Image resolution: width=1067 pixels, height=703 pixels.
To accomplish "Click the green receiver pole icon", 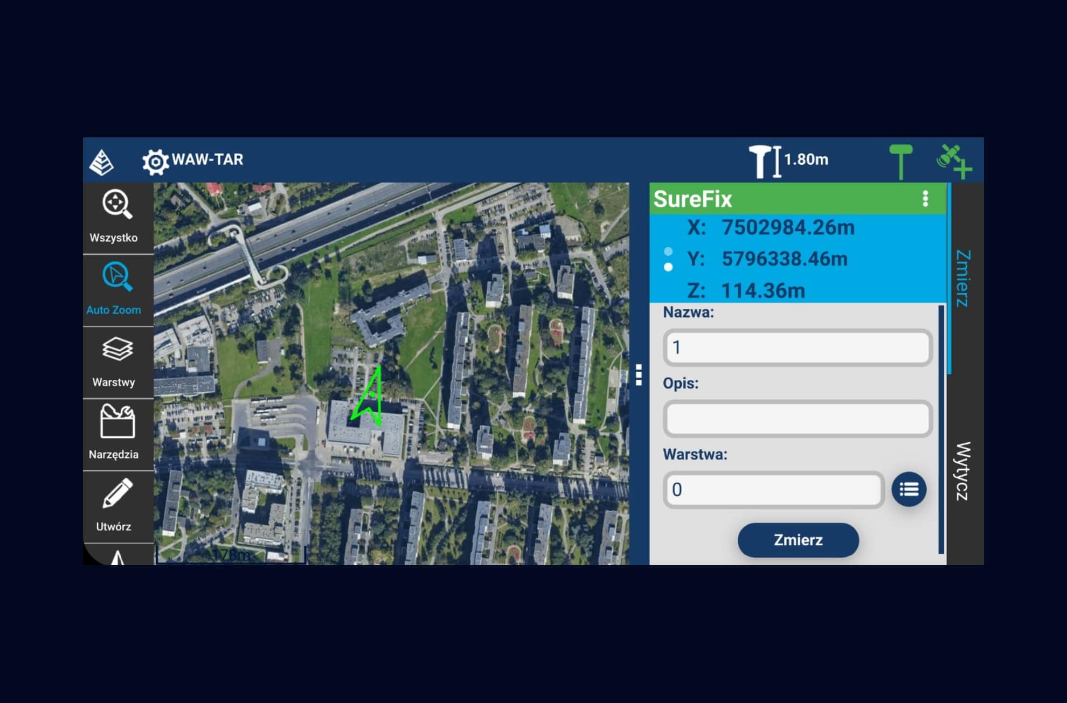I will tap(900, 161).
